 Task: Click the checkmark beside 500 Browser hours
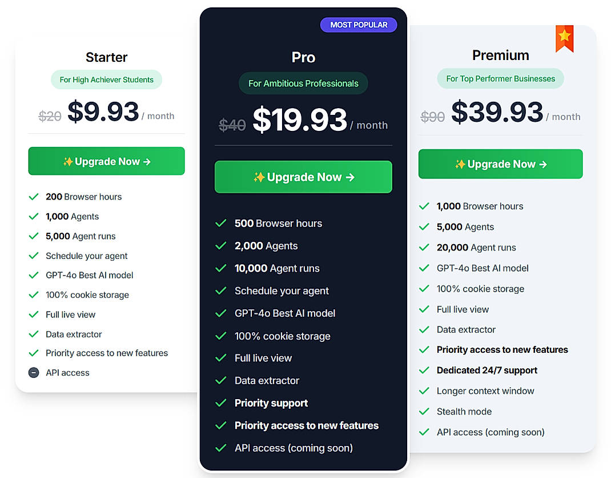coord(221,223)
